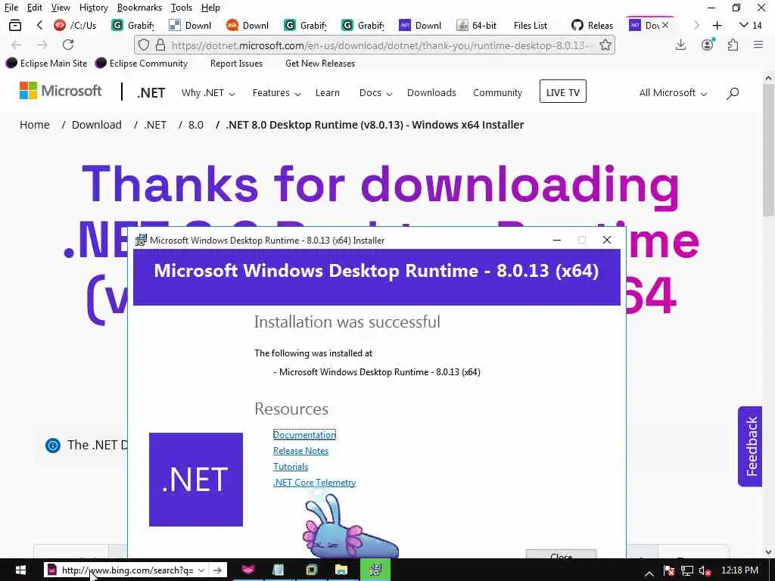Screen dimensions: 775x581
Task: Open Firefox downloads panel
Action: pyautogui.click(x=680, y=45)
